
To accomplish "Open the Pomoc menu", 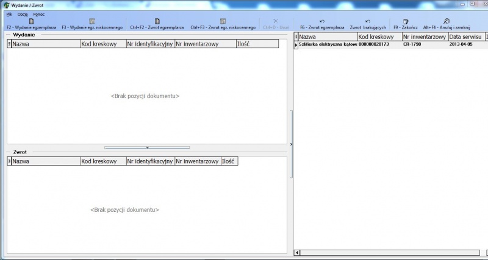I will coord(39,14).
